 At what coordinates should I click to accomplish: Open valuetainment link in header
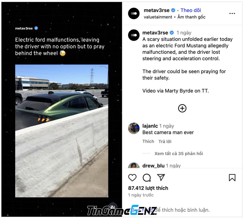click(x=158, y=17)
